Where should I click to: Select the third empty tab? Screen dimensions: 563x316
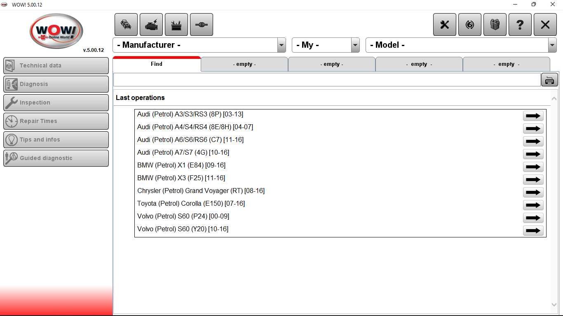419,64
